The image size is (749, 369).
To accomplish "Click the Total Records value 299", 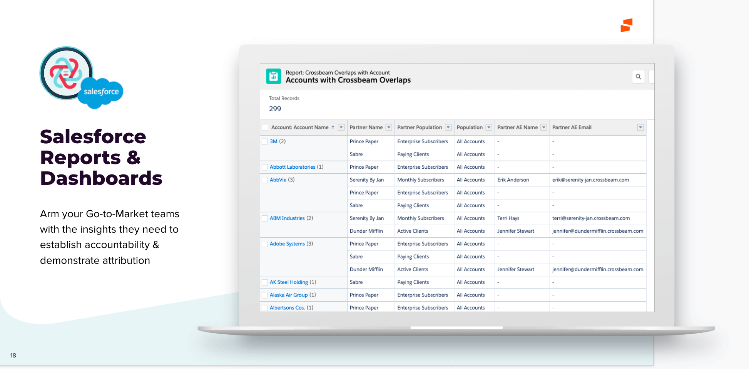I will [275, 109].
